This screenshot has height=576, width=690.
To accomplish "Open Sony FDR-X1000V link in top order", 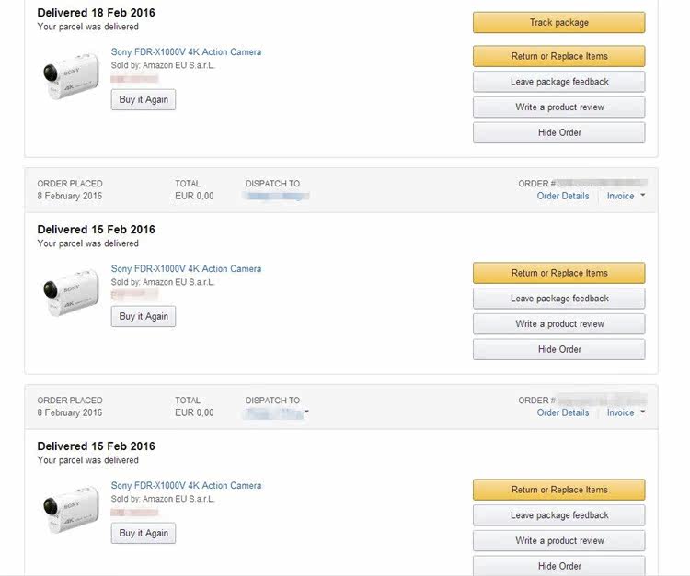I will (x=186, y=51).
